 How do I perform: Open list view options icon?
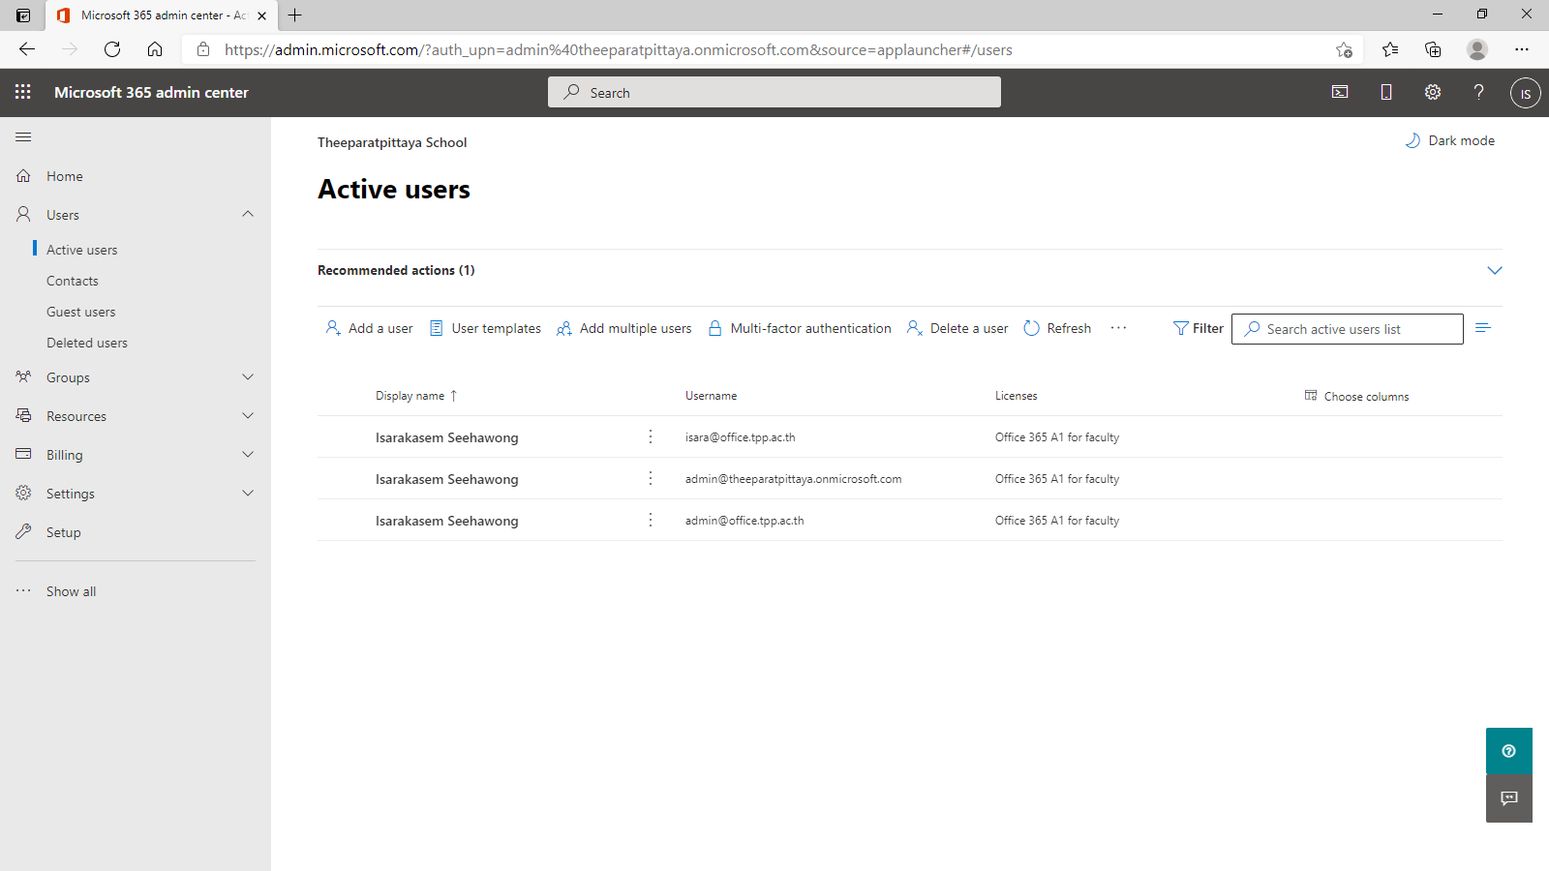1482,328
